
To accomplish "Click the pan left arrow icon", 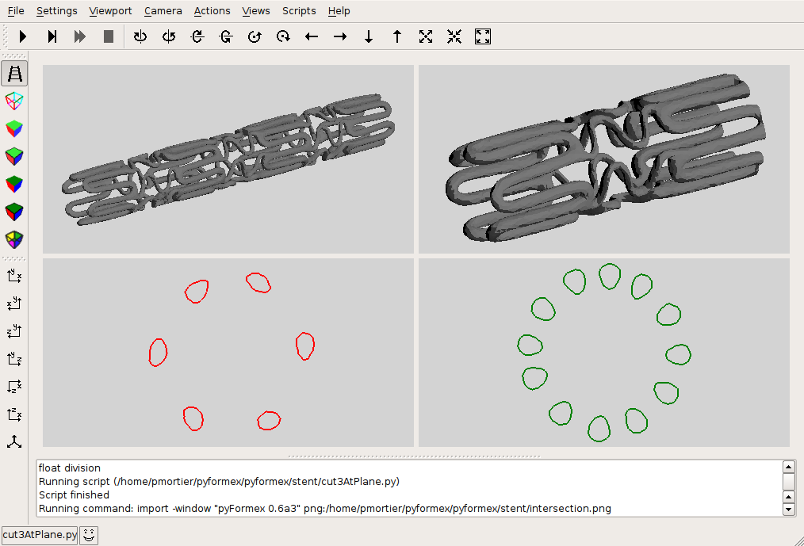I will pyautogui.click(x=312, y=36).
